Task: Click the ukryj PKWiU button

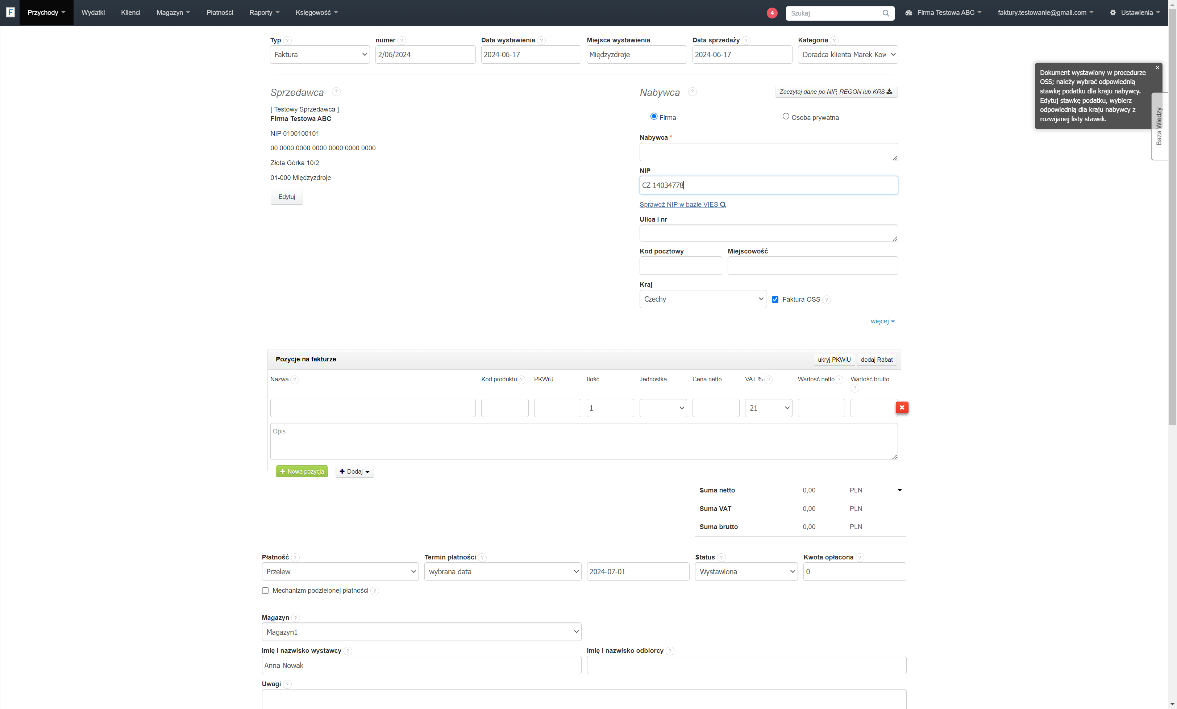Action: [834, 360]
